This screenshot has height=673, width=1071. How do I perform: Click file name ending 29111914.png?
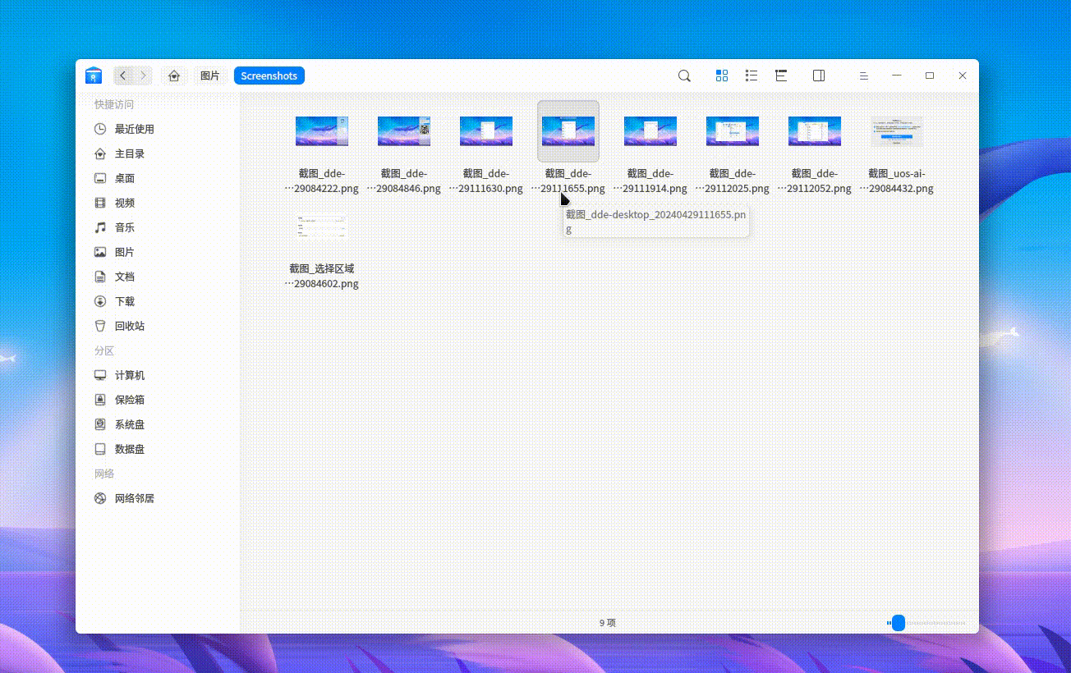[x=650, y=181]
